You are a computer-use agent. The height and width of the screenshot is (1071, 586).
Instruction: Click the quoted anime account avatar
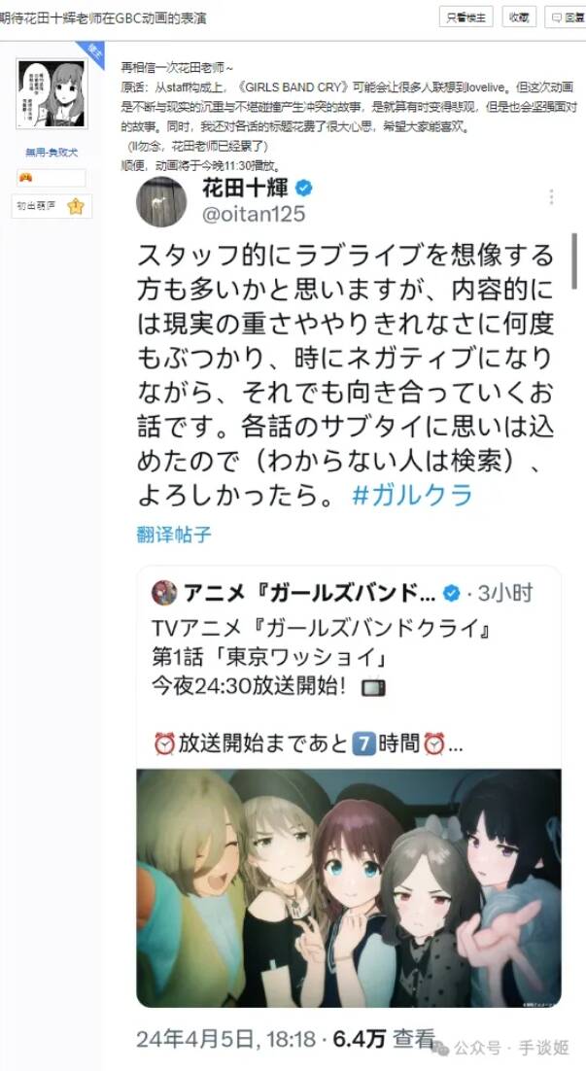[x=164, y=593]
